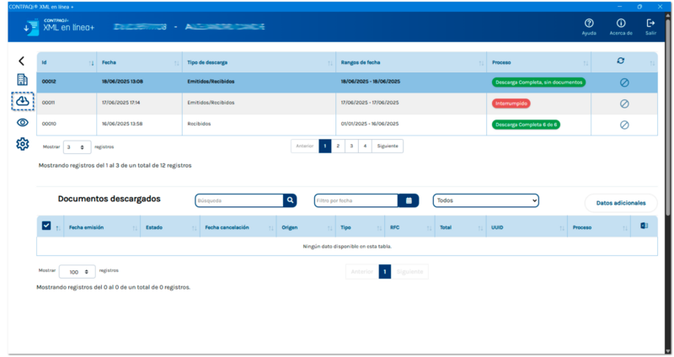
Task: Expand the Todos filter dropdown
Action: point(485,200)
